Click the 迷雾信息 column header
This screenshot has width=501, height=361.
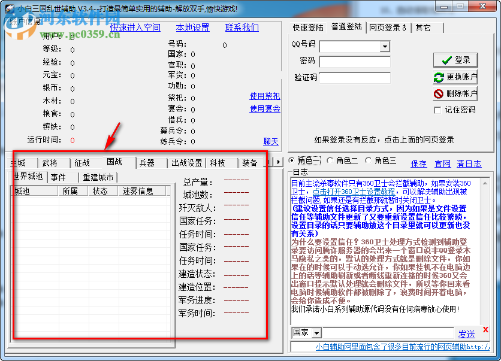(x=142, y=191)
